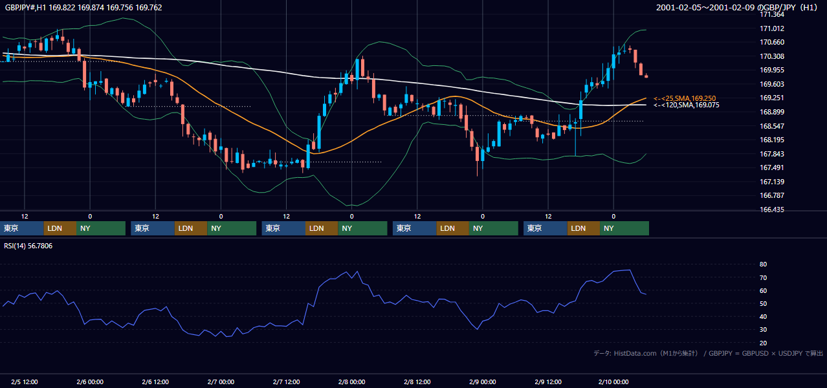Click the RSI 20 level label
827x388 pixels.
point(764,343)
